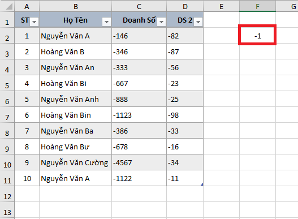Image resolution: width=298 pixels, height=219 pixels.
Task: Select row 12 header
Action: (7, 194)
